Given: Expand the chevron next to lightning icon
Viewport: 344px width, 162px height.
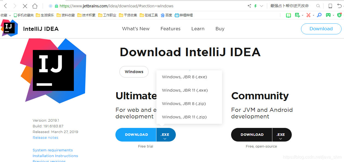Looking at the screenshot, I should point(261,6).
